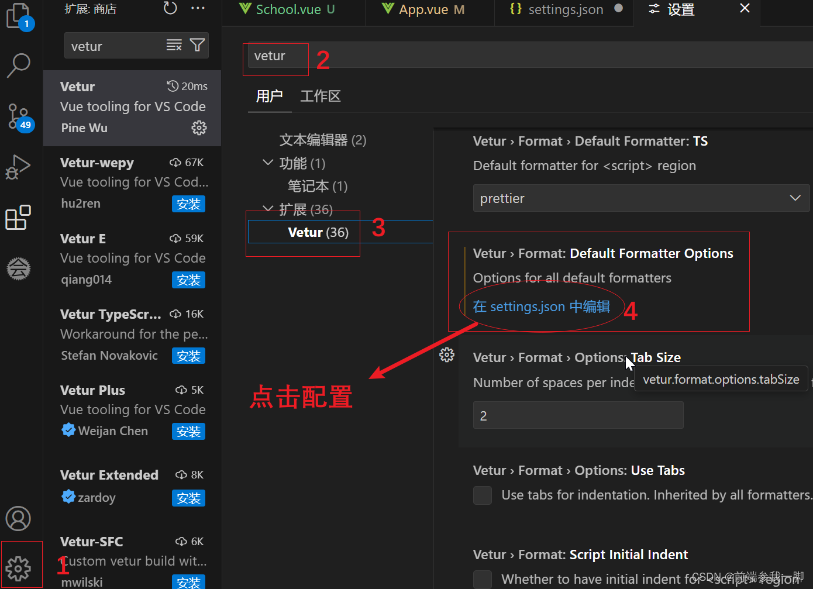The height and width of the screenshot is (589, 813).
Task: Collapse the 功能 settings section
Action: click(x=268, y=163)
